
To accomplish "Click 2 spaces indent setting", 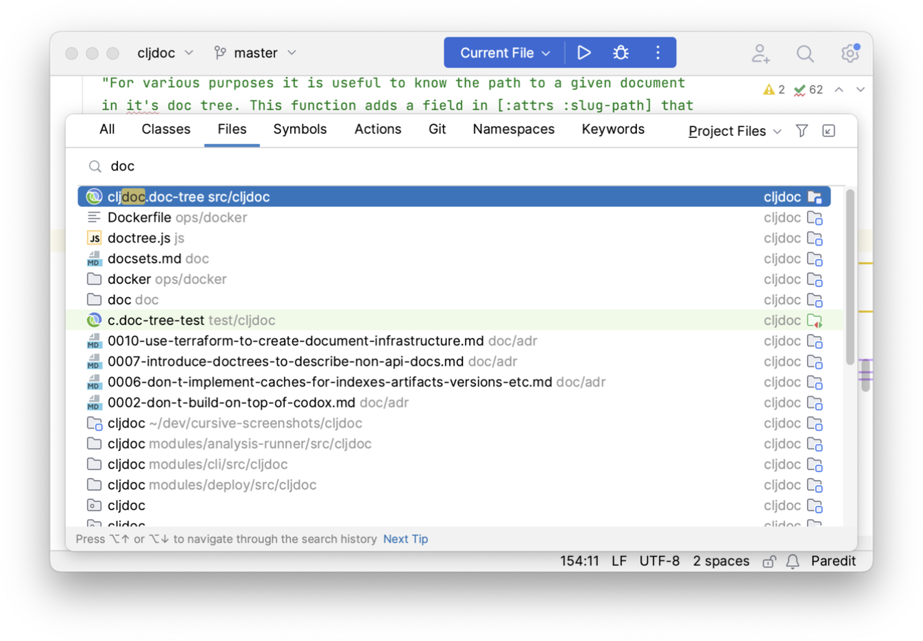I will 721,561.
